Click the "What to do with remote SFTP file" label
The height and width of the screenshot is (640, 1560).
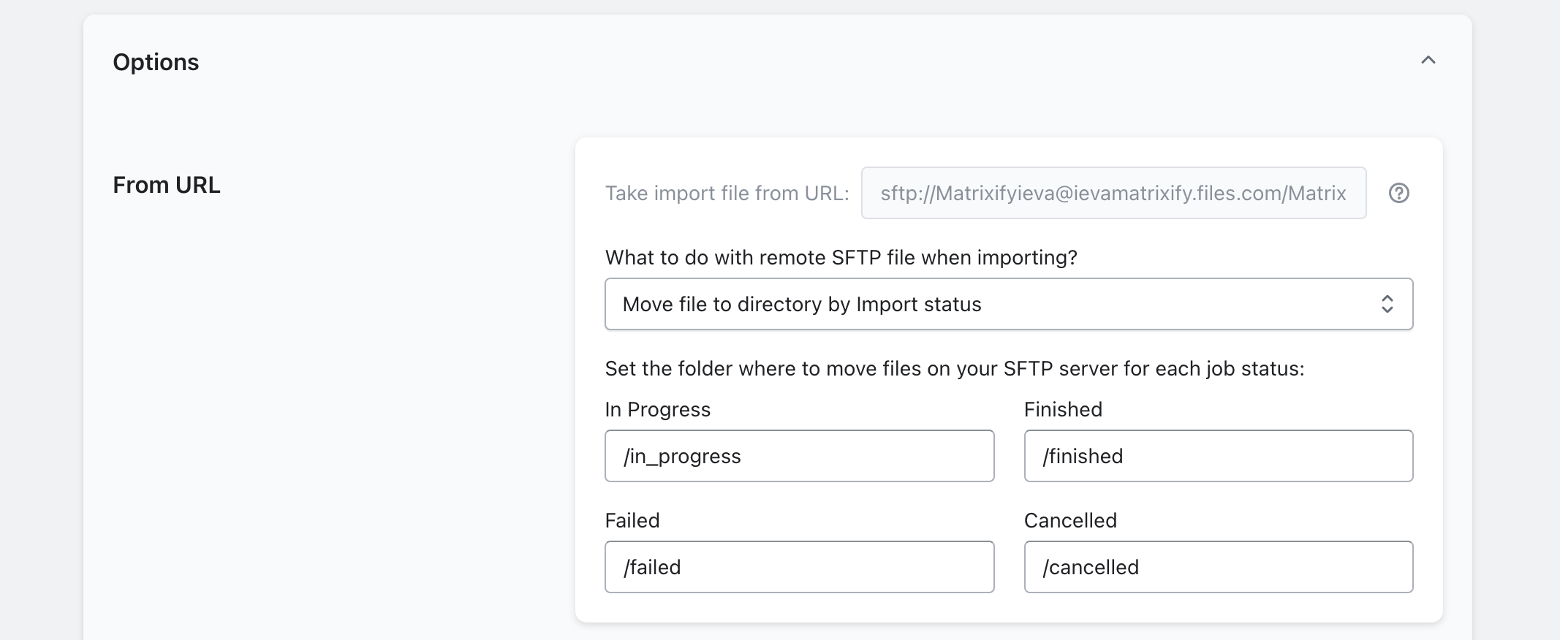pos(841,257)
